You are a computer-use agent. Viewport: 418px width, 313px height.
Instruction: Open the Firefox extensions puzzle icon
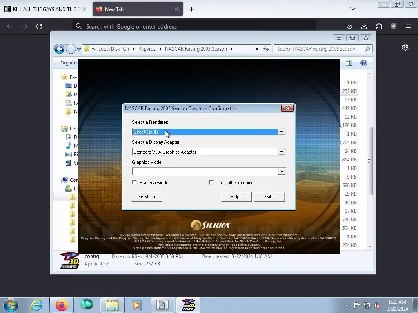coord(379,26)
